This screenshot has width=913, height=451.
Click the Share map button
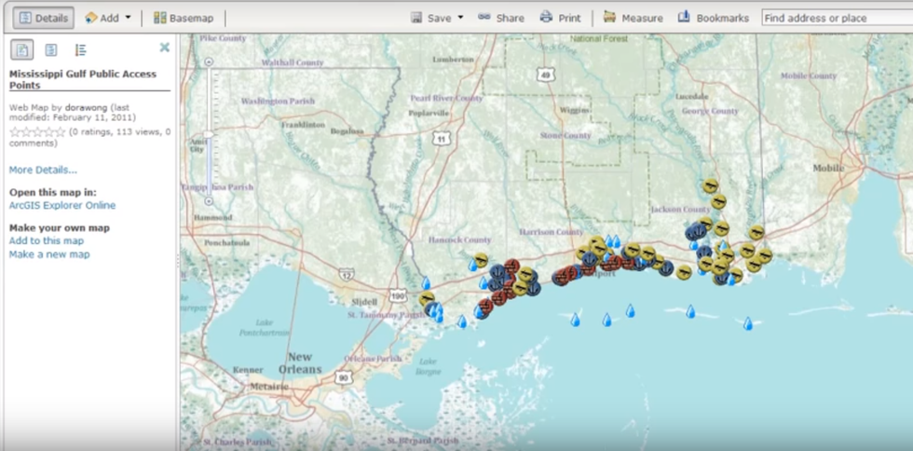click(x=501, y=18)
